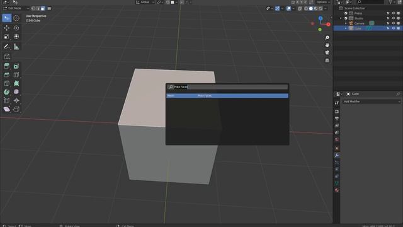This screenshot has width=403, height=227.
Task: Open the Add Modifier dropdown
Action: pos(372,102)
